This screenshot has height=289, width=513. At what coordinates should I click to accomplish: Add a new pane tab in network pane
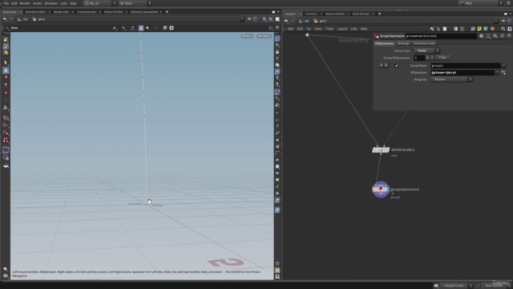pos(379,14)
